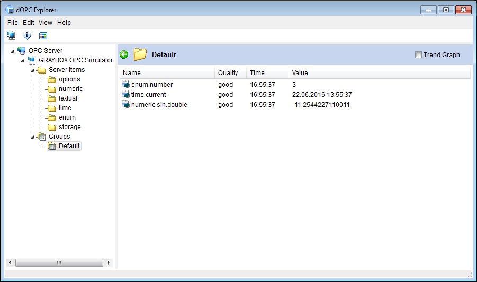The width and height of the screenshot is (477, 282).
Task: Enable the Trend Graph checkbox
Action: (418, 54)
